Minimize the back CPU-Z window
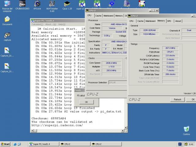The image size is (196, 147). tap(150, 10)
